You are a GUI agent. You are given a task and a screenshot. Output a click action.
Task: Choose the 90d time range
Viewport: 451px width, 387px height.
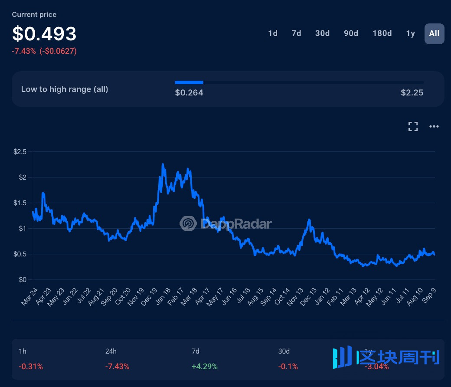[351, 33]
